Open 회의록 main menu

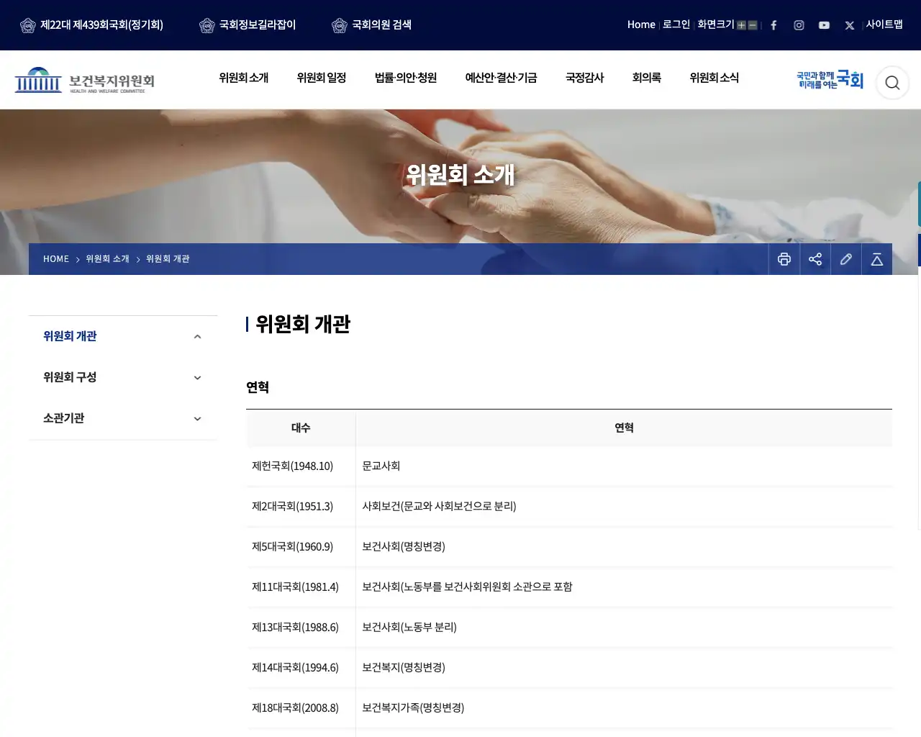pos(647,78)
